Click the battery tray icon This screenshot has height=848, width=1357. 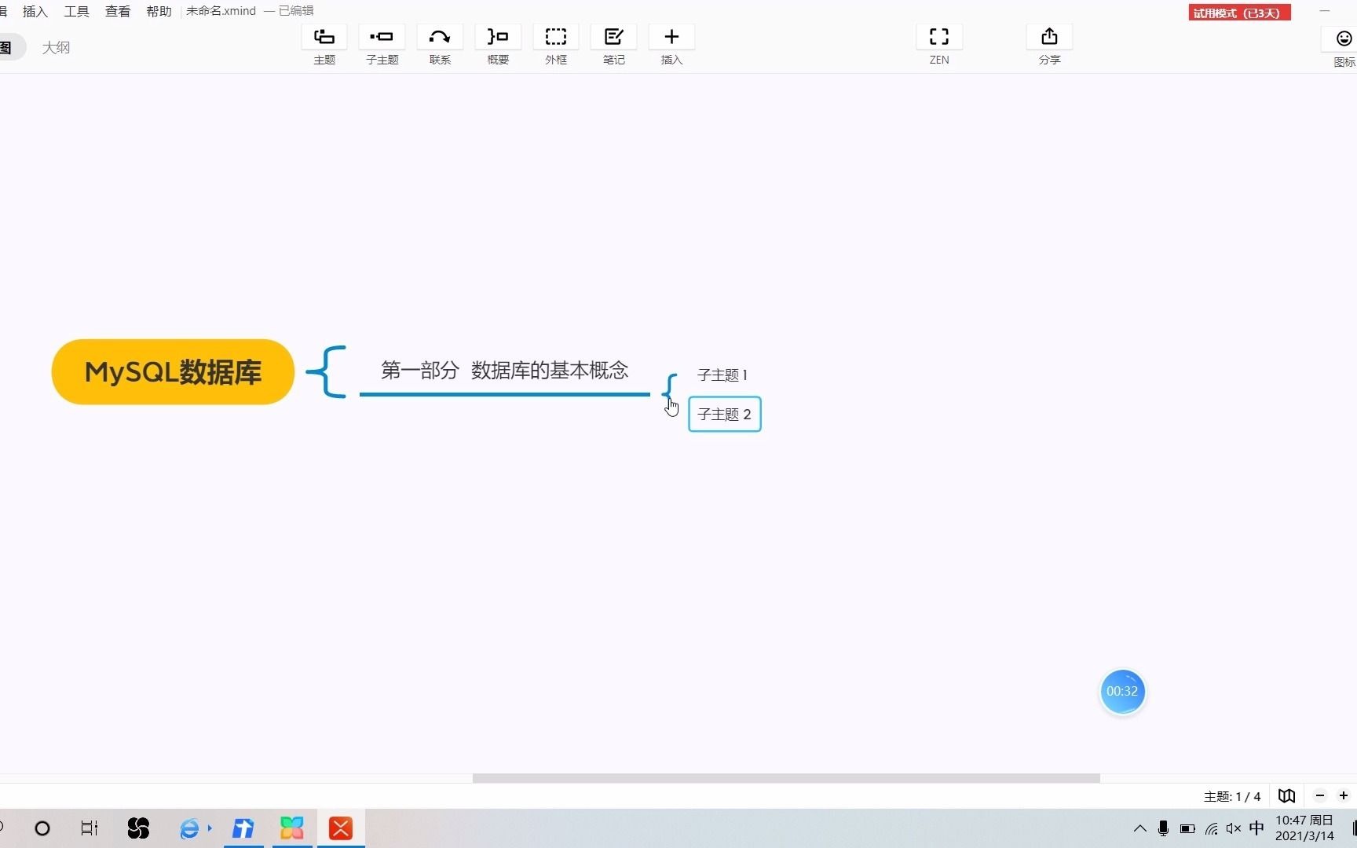coord(1187,828)
